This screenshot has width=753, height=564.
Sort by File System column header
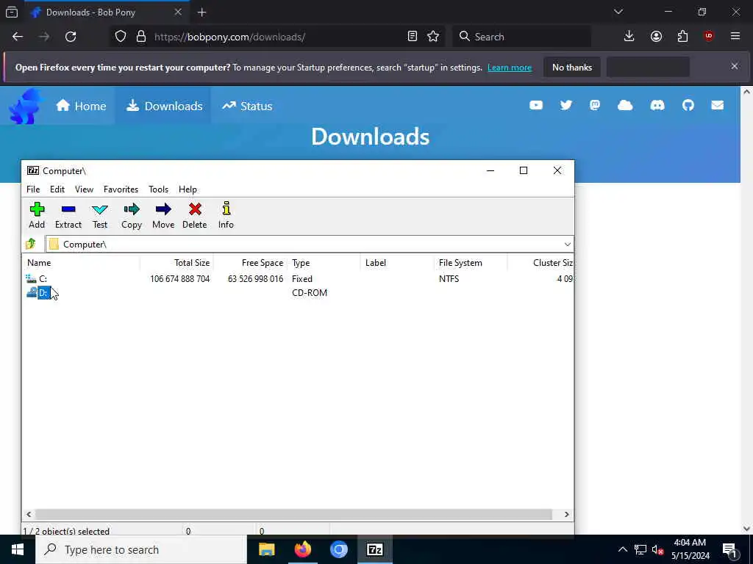pos(471,263)
